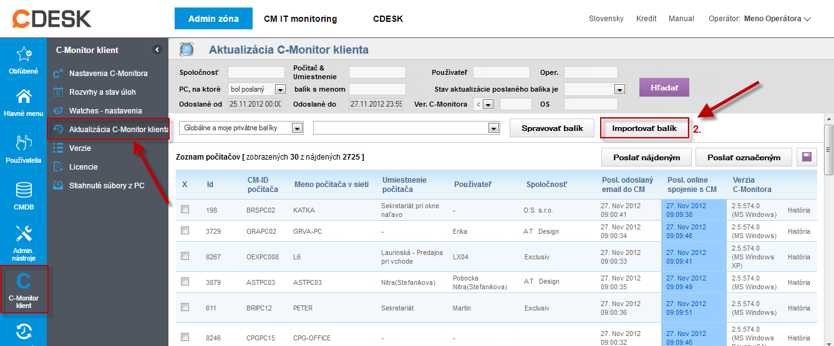Screen dimensions: 834x346
Task: Open Stav aktualizácie poslaného balíka dropdown
Action: (594, 90)
